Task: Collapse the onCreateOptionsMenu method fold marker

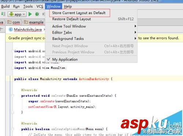Action: tap(12, 129)
